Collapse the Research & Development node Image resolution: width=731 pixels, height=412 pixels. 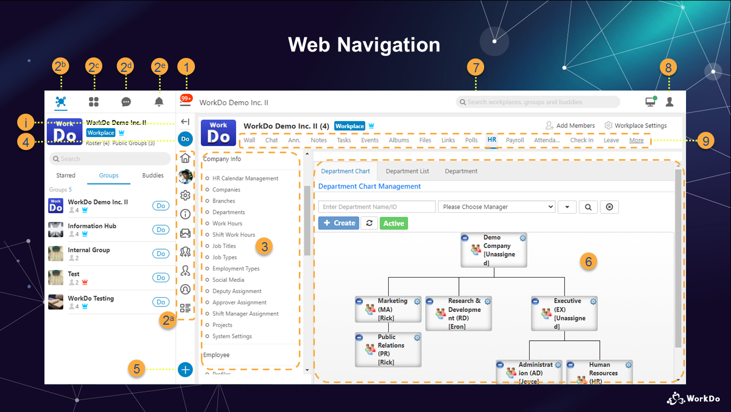tap(430, 302)
